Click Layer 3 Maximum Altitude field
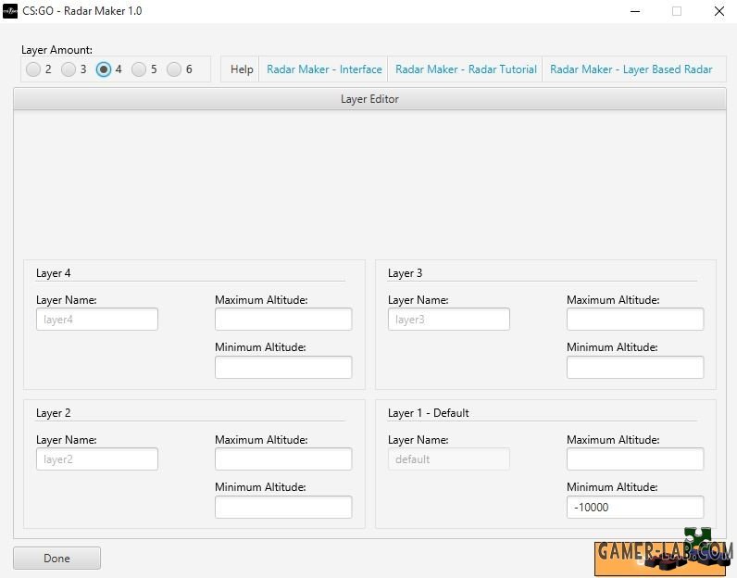Viewport: 737px width, 578px height. coord(635,320)
